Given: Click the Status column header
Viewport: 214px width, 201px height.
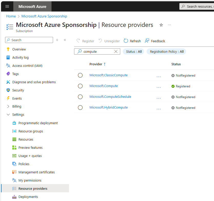Looking at the screenshot, I should (176, 64).
